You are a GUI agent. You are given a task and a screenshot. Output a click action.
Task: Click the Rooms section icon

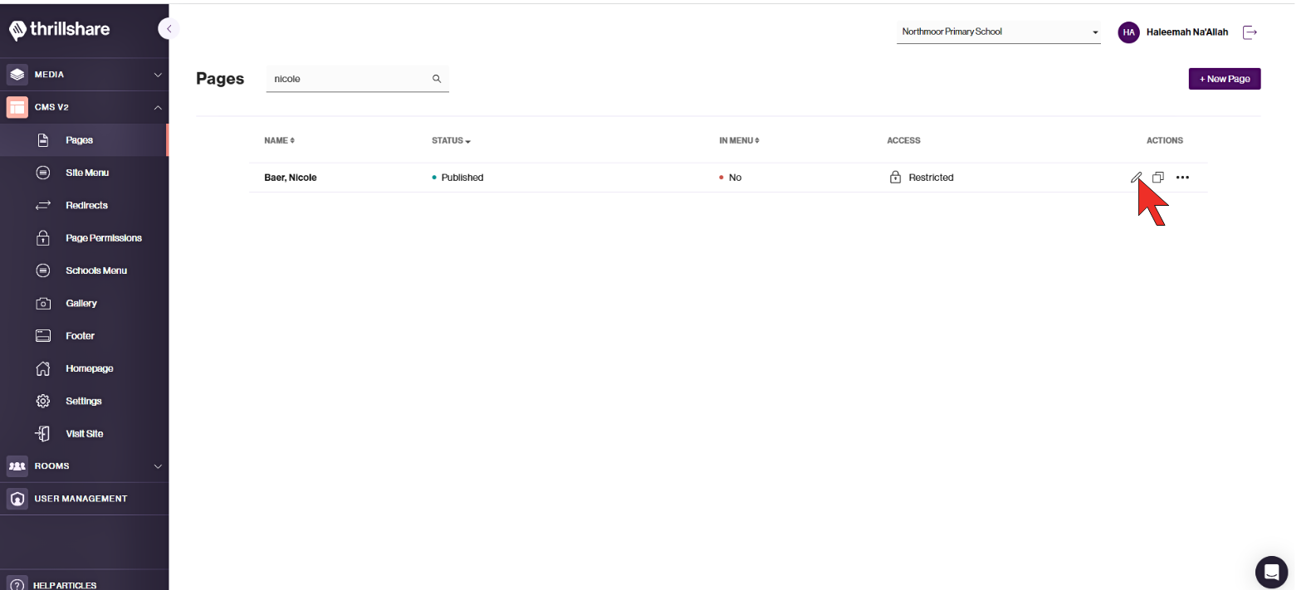[x=17, y=466]
